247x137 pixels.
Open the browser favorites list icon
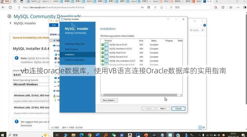pos(231,7)
